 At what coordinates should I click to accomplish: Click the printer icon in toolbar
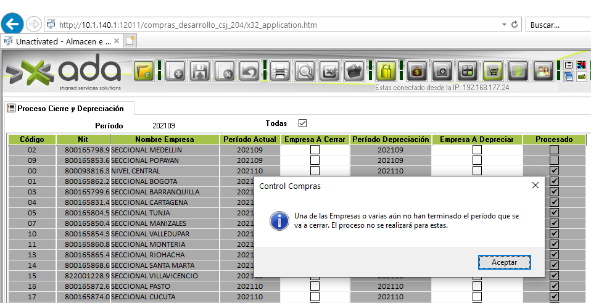click(280, 71)
